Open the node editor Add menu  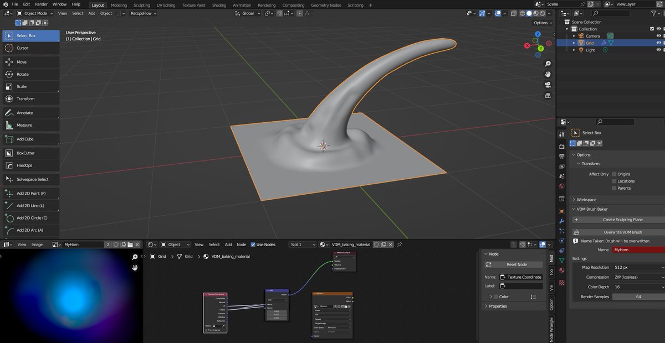coord(228,245)
